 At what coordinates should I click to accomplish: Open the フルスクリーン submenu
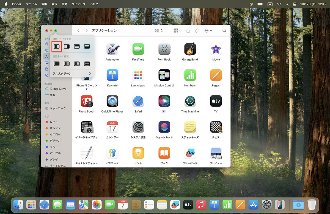(72, 74)
